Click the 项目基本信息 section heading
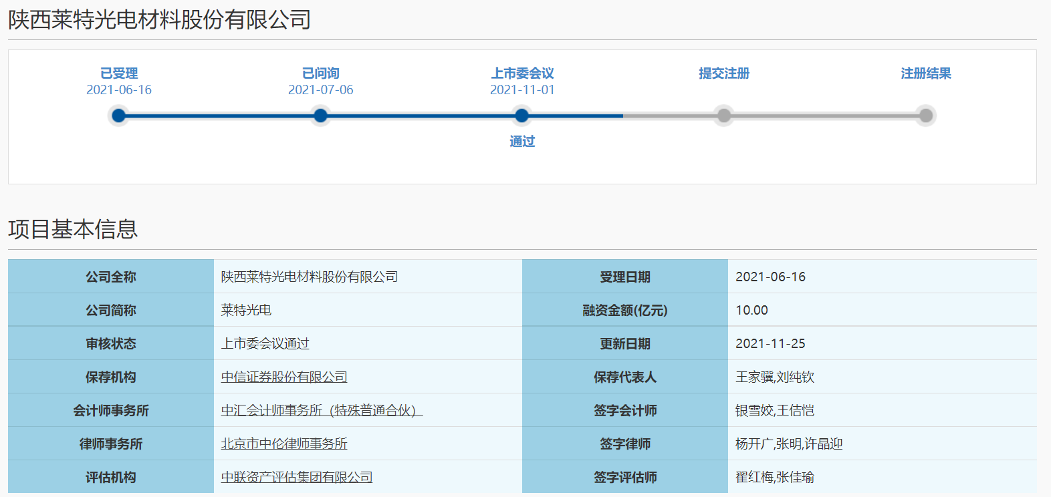This screenshot has width=1051, height=497. (73, 229)
